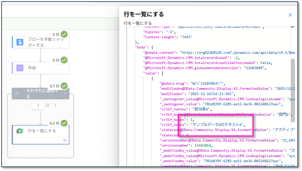Close the 行を一覧にする details panel
Image resolution: width=302 pixels, height=171 pixels.
(x=290, y=15)
